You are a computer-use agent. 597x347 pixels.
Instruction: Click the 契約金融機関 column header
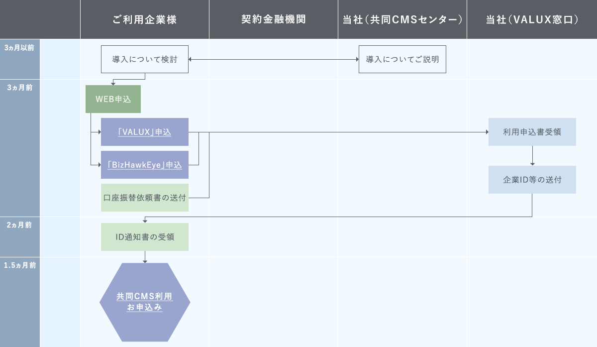pyautogui.click(x=273, y=19)
